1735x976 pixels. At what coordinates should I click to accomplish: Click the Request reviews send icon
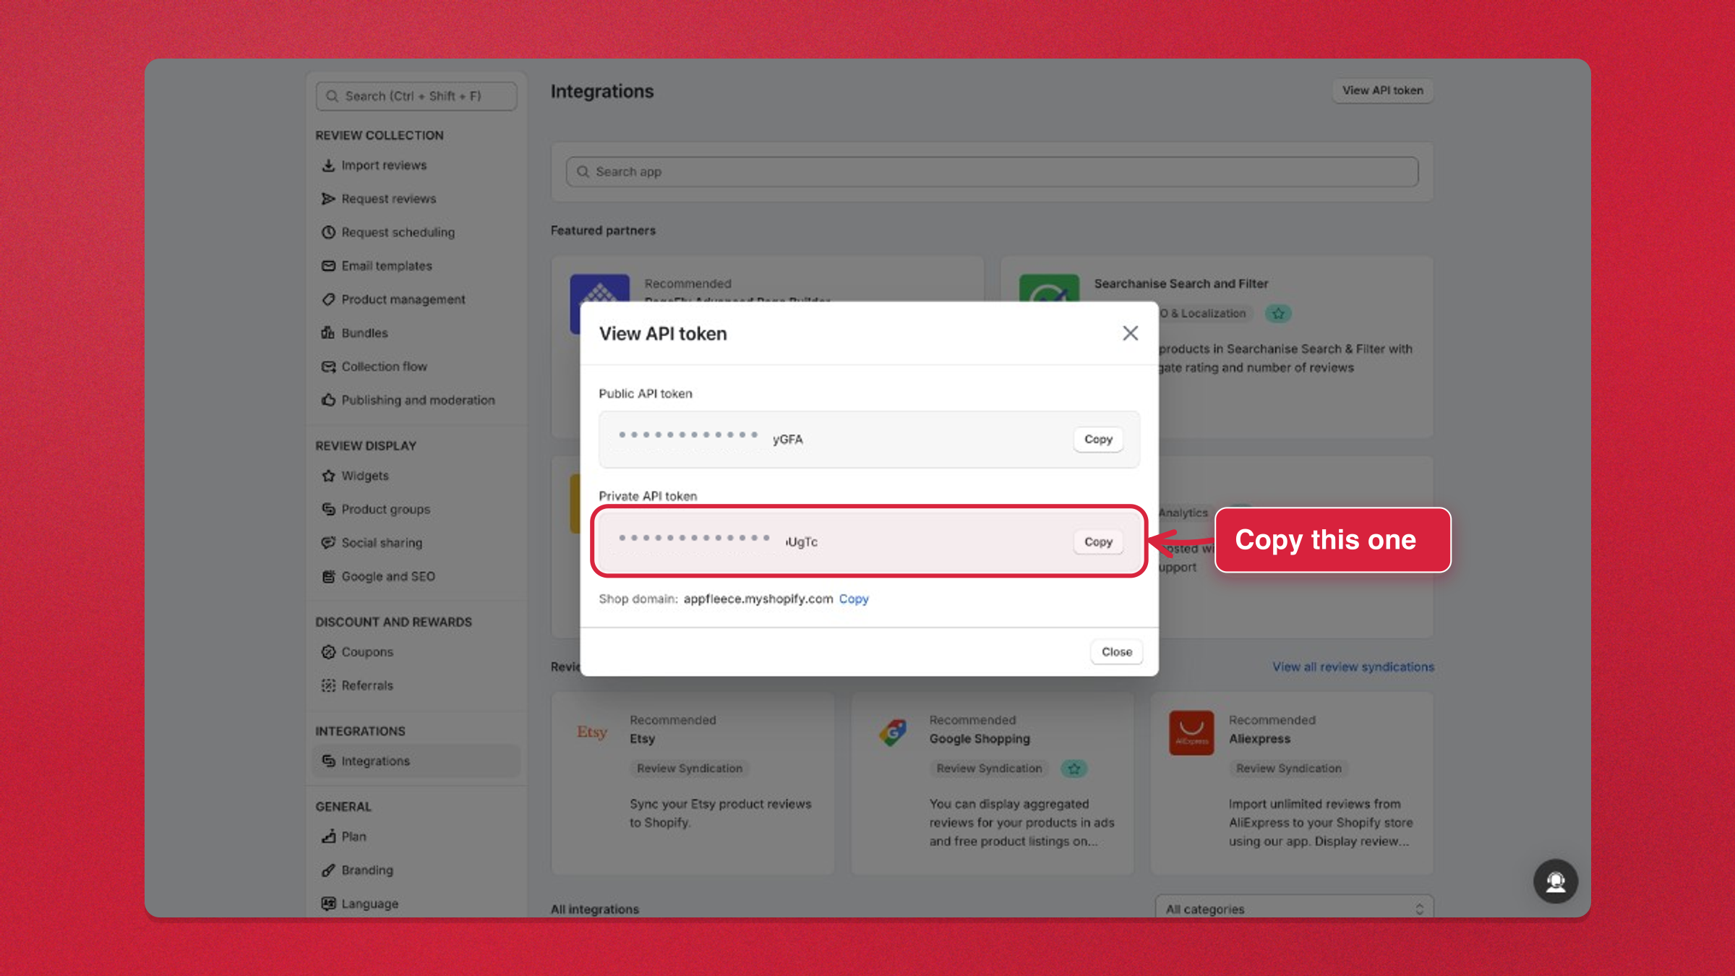[x=328, y=199]
